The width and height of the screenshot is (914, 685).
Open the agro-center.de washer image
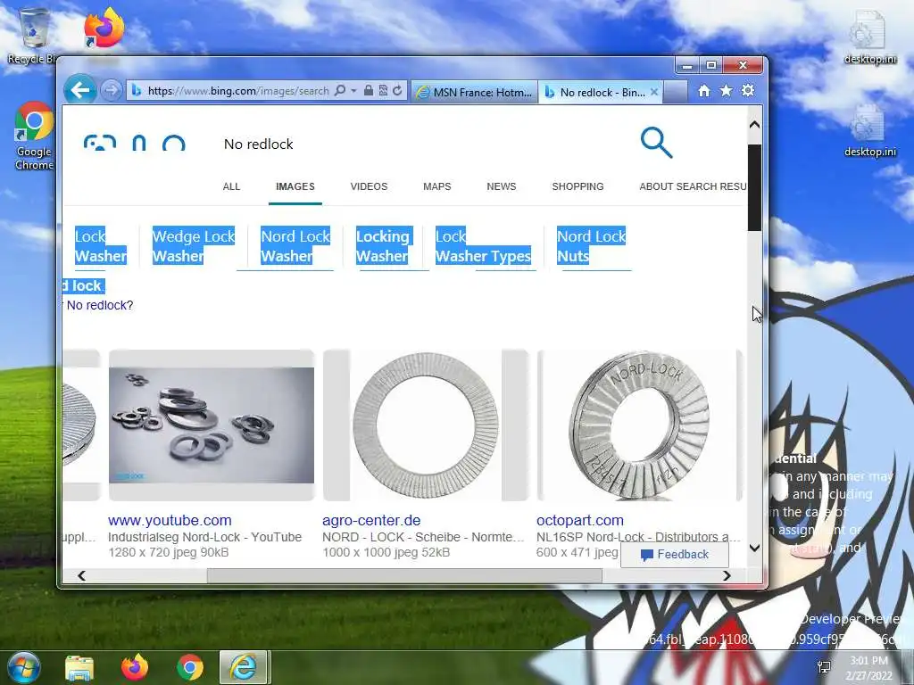pos(426,425)
